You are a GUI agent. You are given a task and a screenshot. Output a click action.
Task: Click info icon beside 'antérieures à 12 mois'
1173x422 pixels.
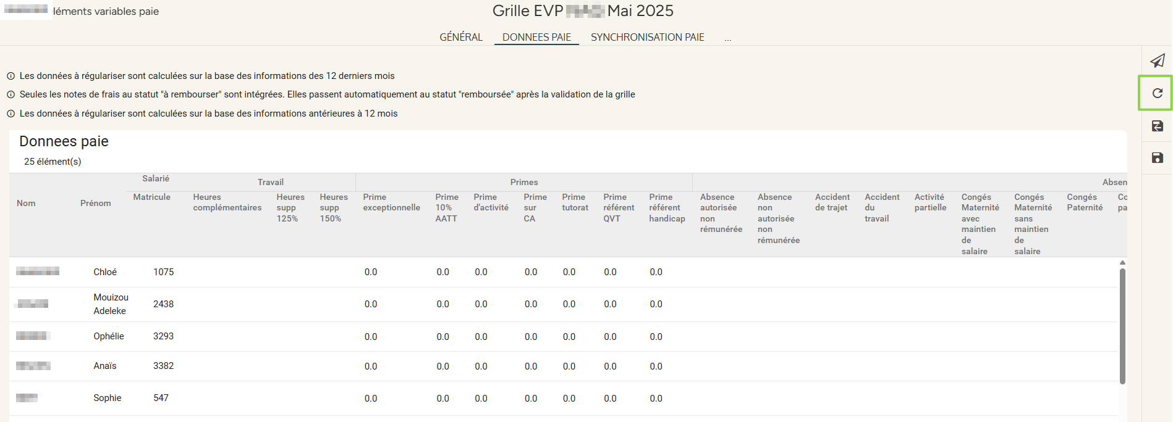coord(11,114)
